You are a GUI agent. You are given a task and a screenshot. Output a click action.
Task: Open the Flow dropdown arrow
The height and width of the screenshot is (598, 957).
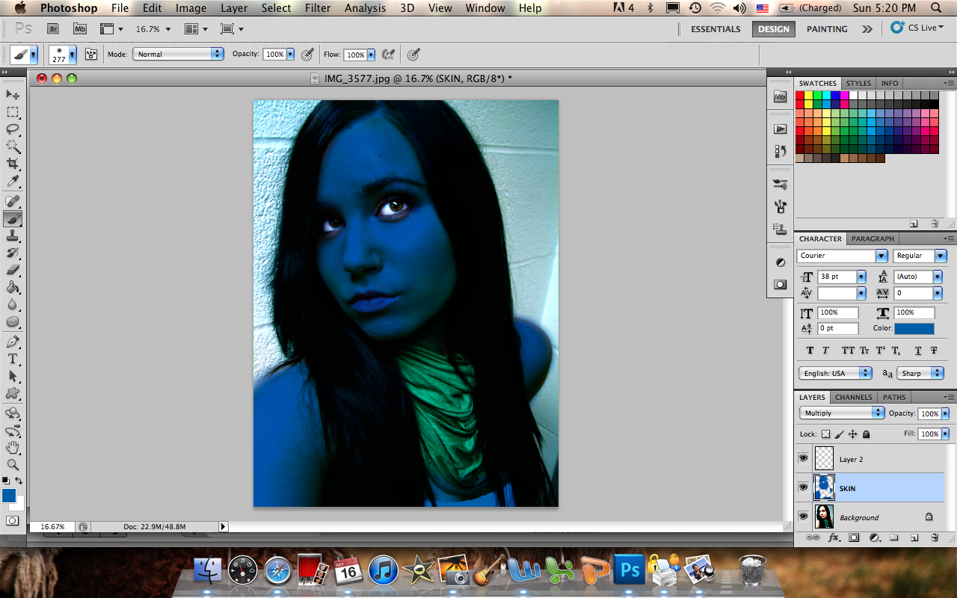coord(370,54)
